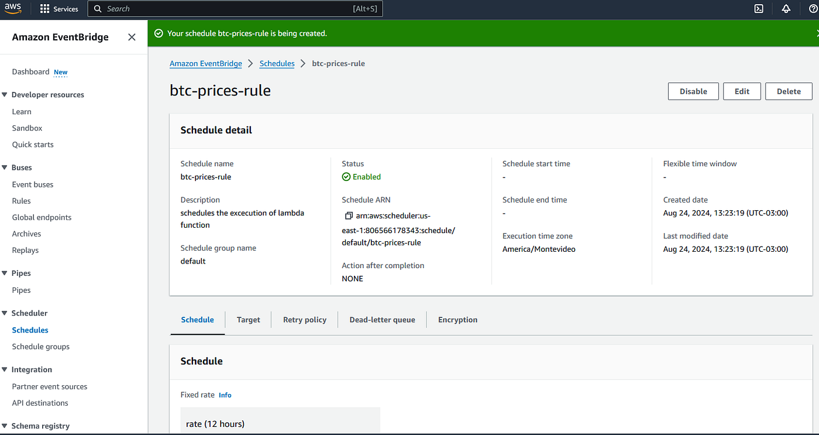819x435 pixels.
Task: Open the Sandbox page
Action: pyautogui.click(x=27, y=128)
